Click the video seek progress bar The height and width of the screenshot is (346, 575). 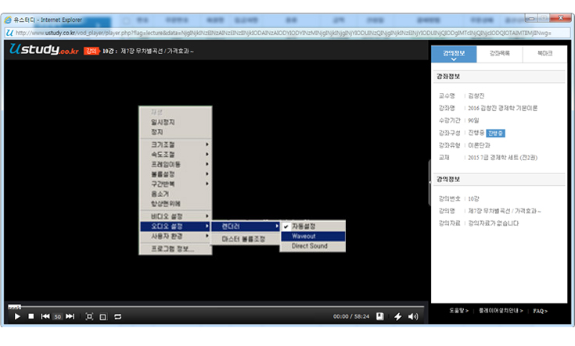(215, 305)
